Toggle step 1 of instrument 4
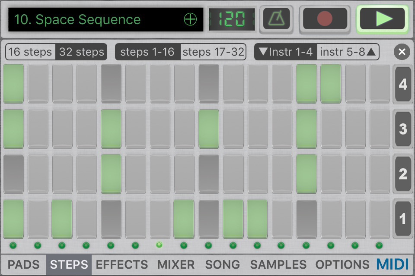Image resolution: width=415 pixels, height=276 pixels. (x=13, y=84)
